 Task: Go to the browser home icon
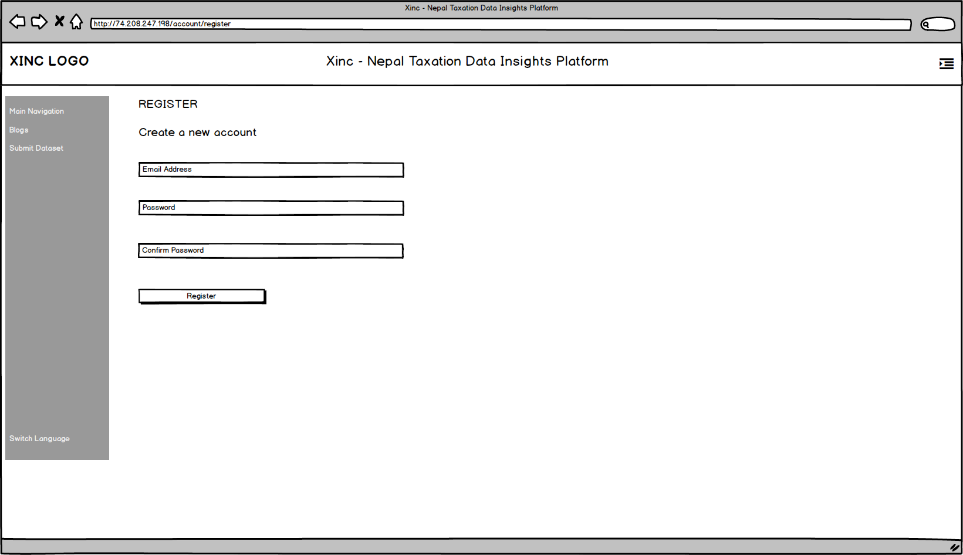pos(76,22)
